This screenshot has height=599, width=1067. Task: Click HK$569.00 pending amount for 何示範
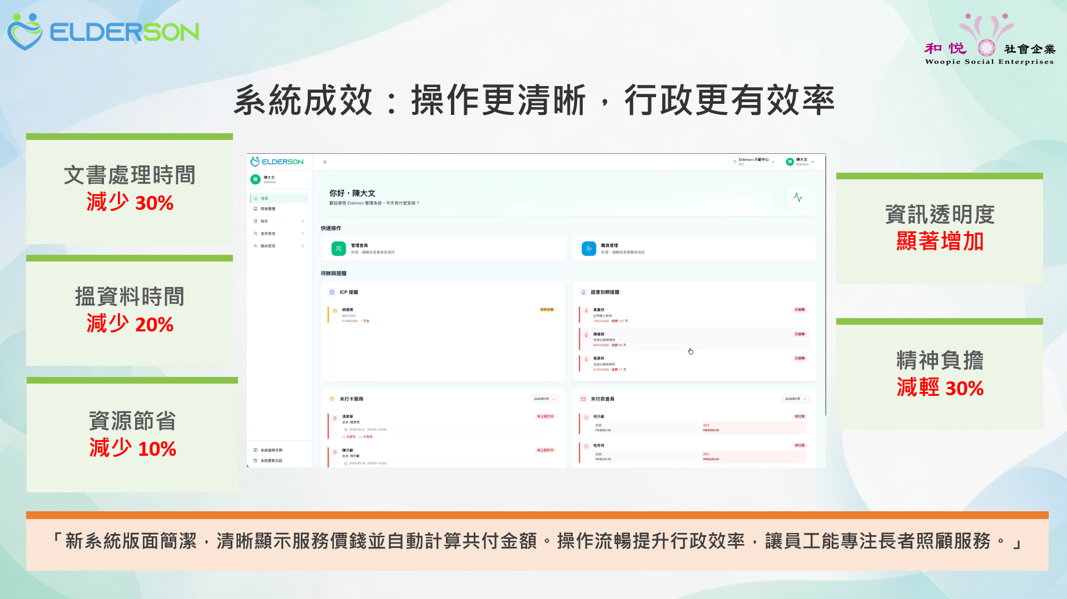coord(711,430)
